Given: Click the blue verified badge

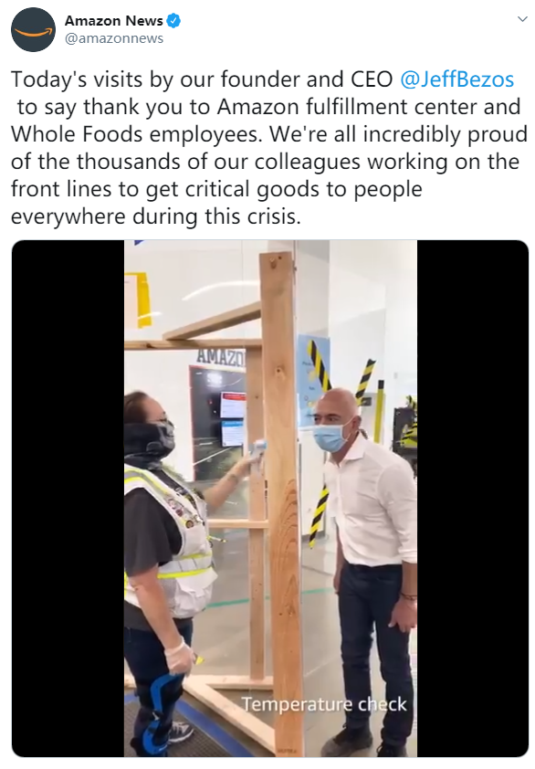Looking at the screenshot, I should (174, 21).
